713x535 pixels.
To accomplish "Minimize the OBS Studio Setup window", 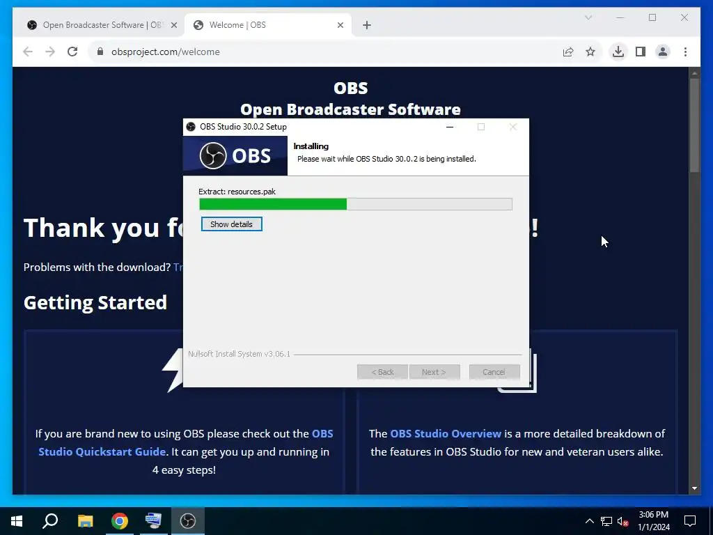I will click(x=450, y=127).
